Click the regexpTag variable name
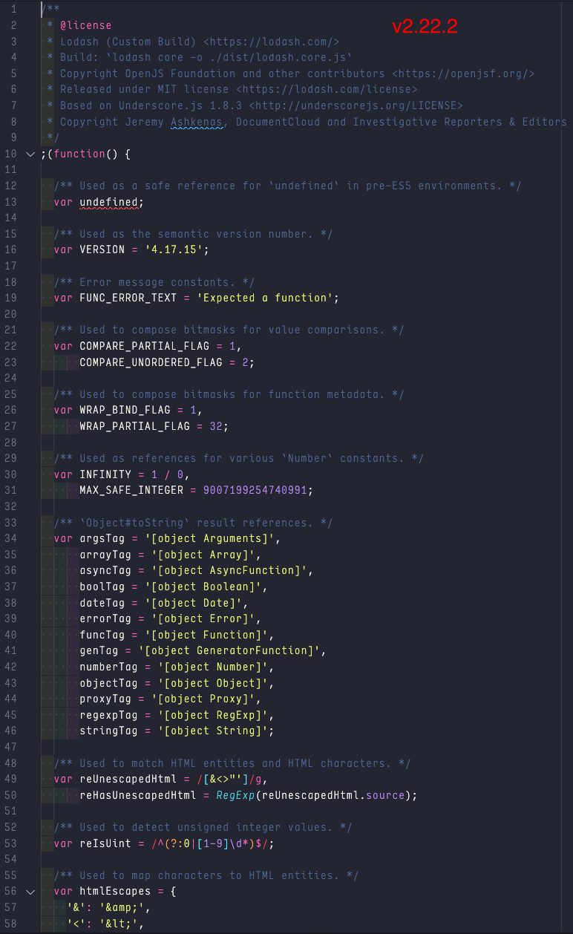This screenshot has height=934, width=573. click(108, 715)
